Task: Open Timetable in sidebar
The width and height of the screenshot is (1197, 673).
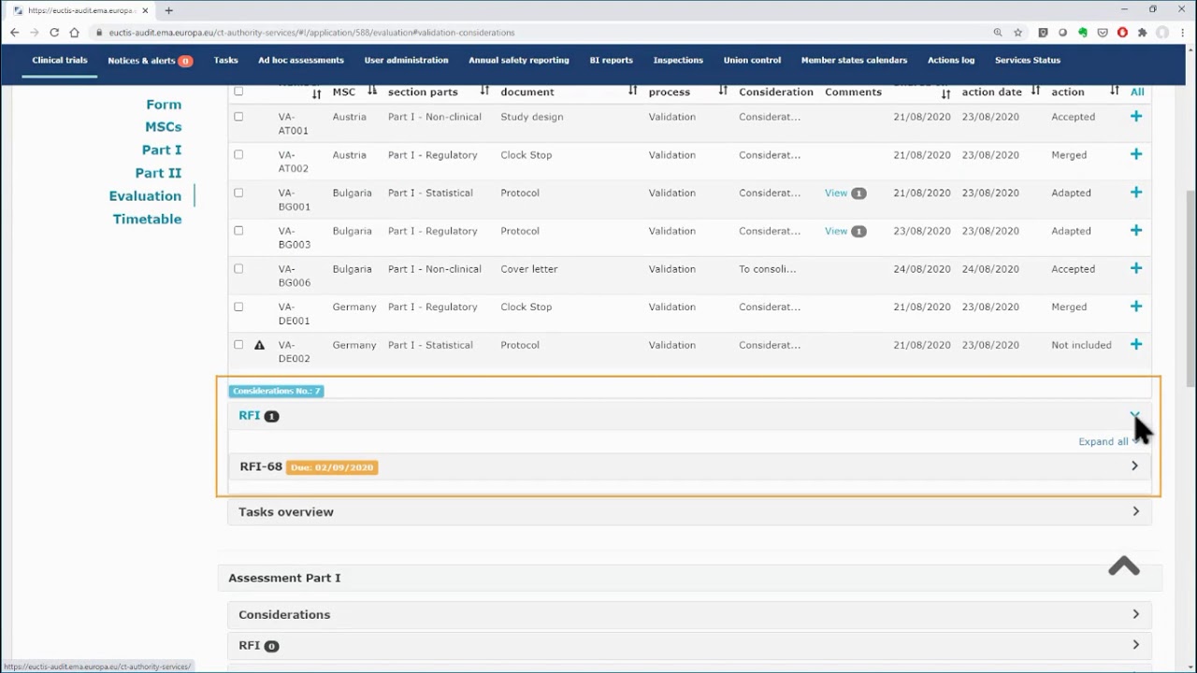Action: click(147, 219)
